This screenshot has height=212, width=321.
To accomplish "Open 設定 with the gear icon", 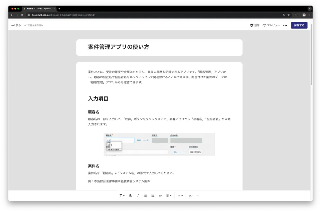I will (255, 25).
